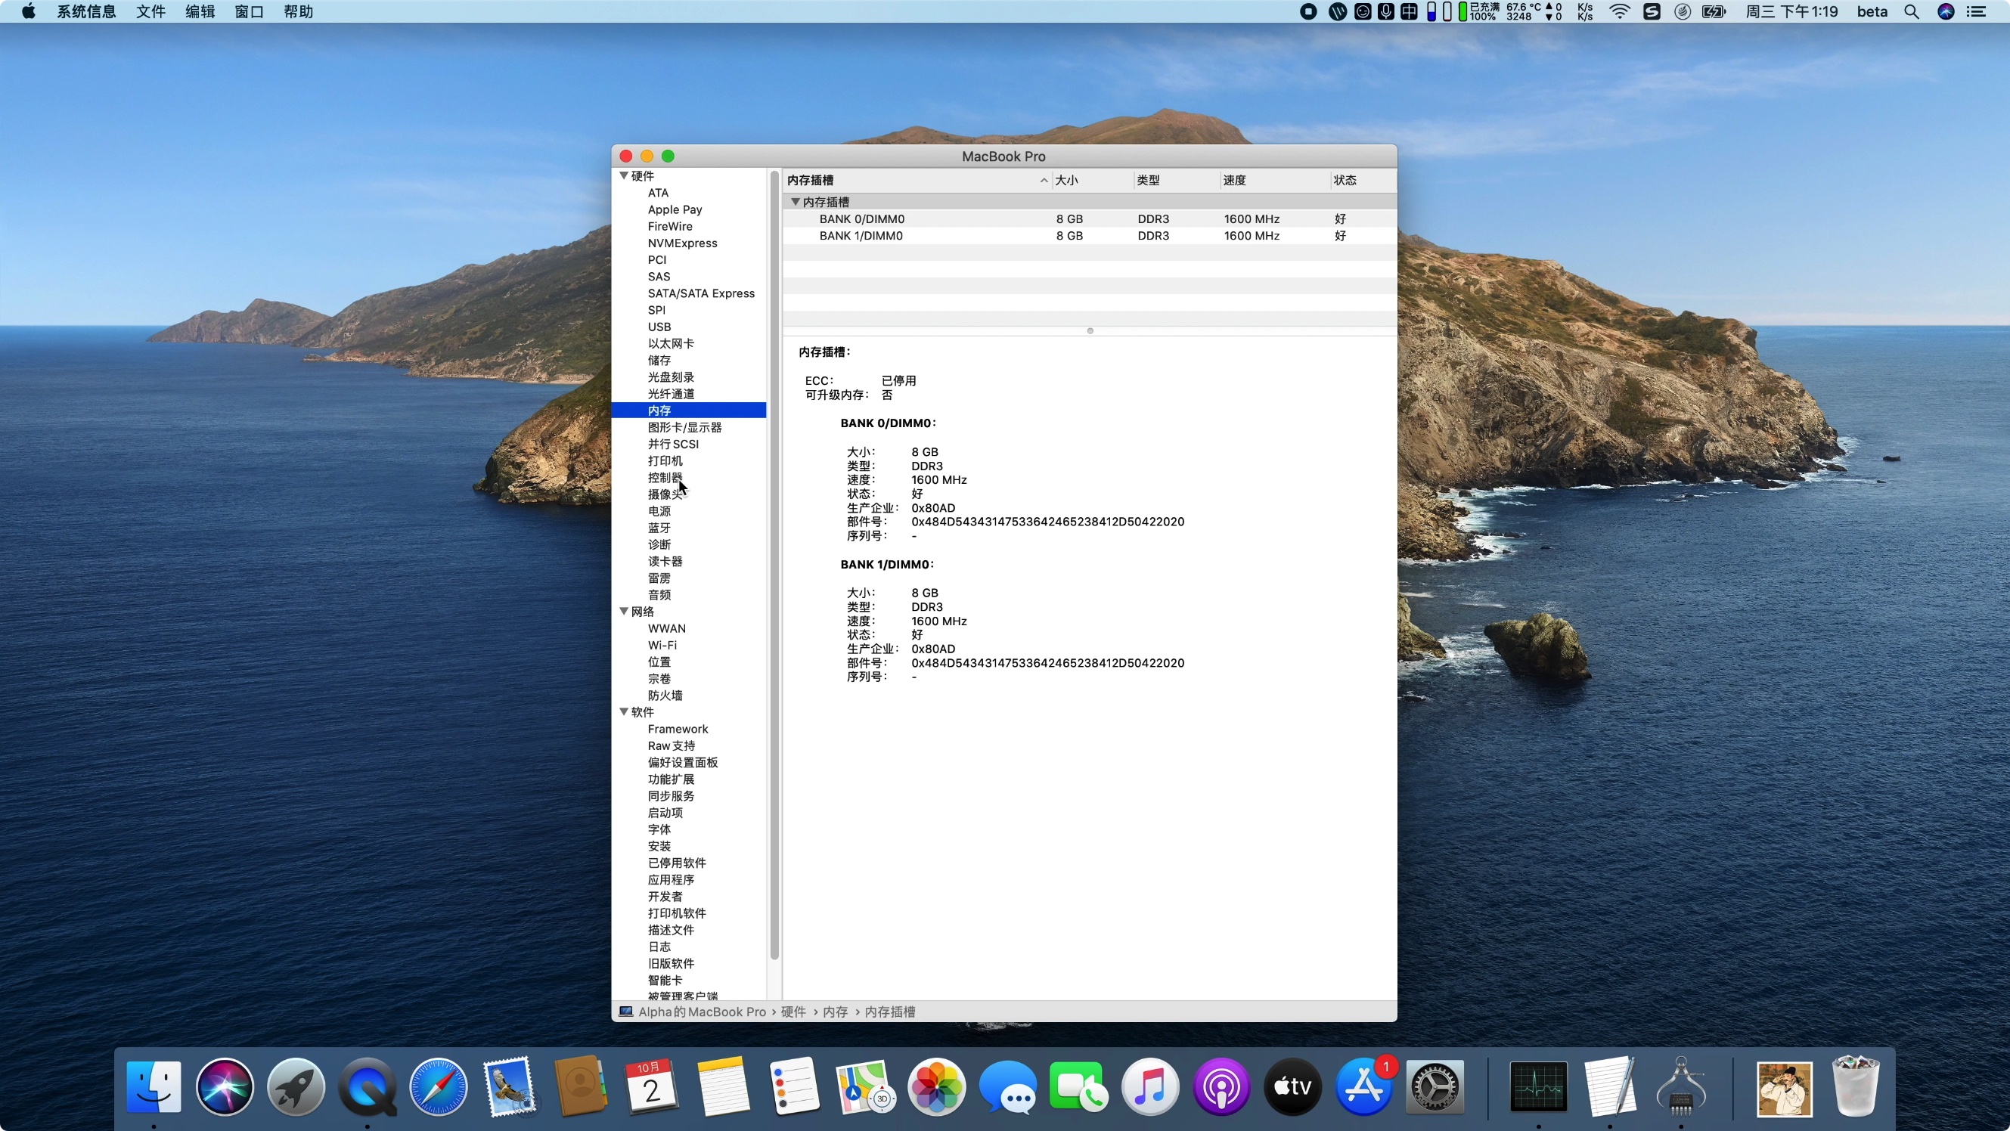Screen dimensions: 2010x1131
Task: Open 帮助 menu
Action: pyautogui.click(x=298, y=11)
